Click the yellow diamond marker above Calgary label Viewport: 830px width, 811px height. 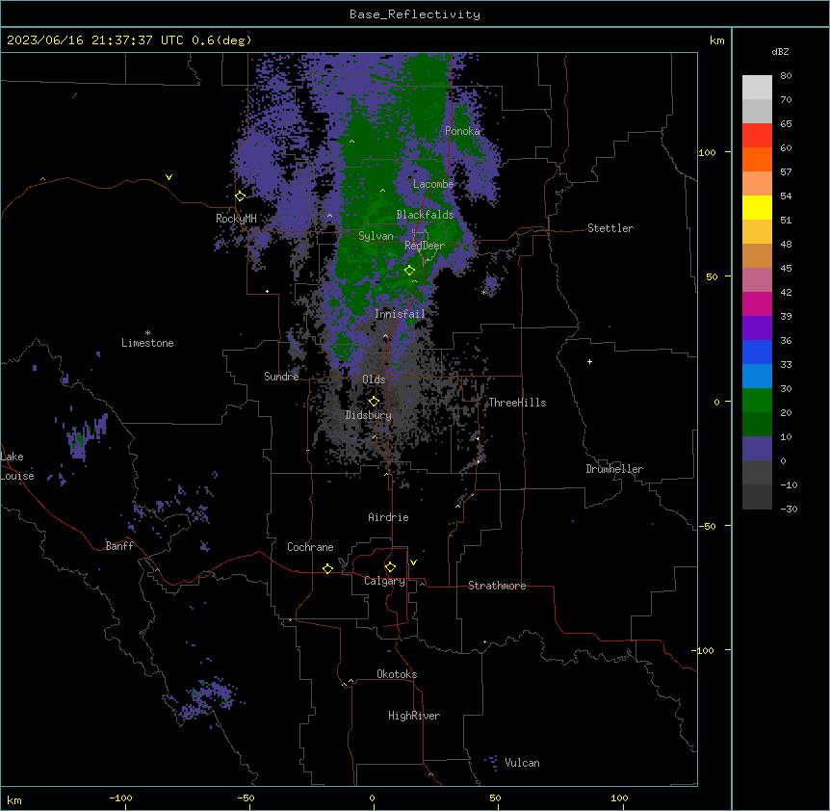point(391,567)
